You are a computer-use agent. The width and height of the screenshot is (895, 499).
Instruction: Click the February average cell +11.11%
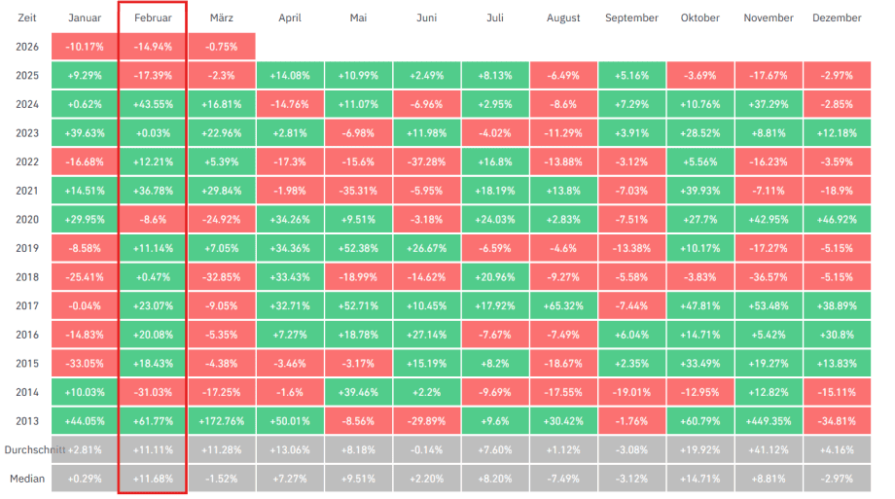click(x=153, y=450)
